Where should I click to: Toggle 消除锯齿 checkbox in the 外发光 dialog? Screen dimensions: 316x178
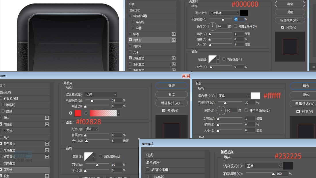101,156
